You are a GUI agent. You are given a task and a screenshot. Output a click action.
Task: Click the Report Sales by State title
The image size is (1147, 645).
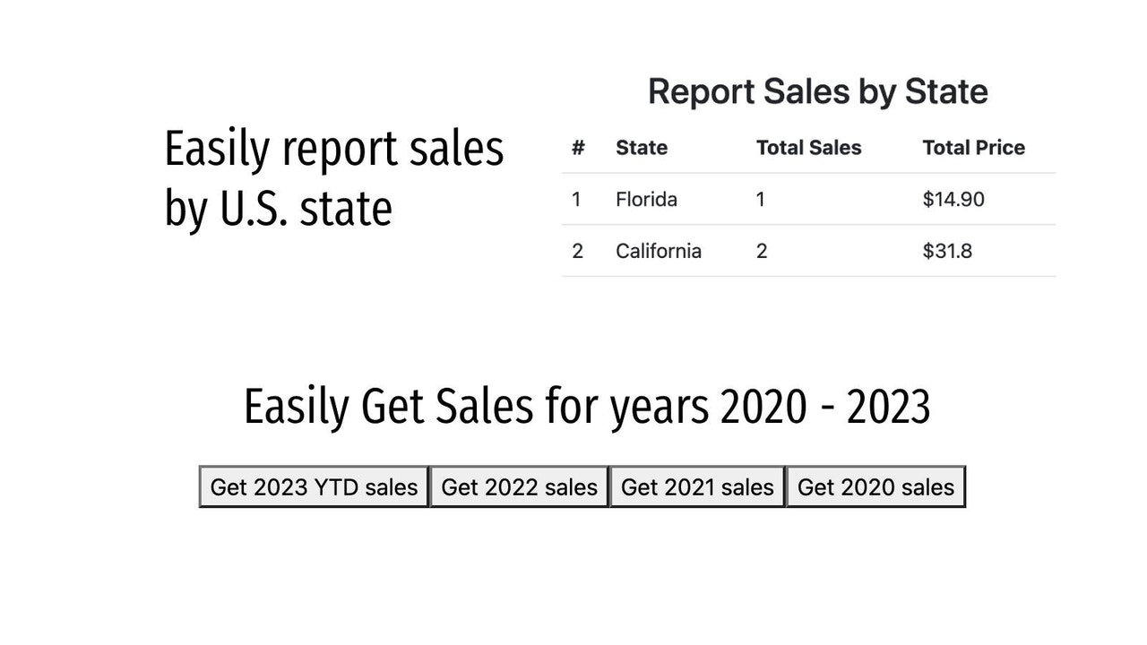coord(817,90)
